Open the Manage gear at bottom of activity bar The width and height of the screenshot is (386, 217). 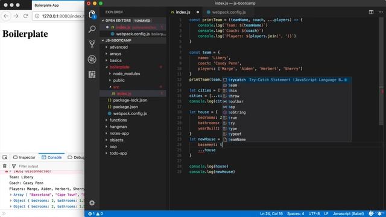[x=92, y=203]
